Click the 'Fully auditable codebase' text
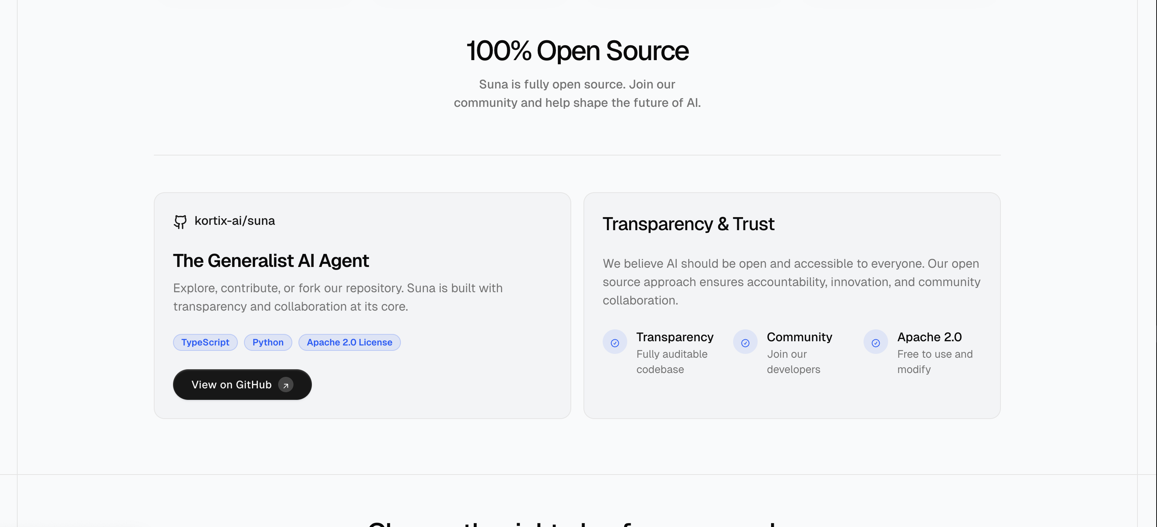Screen dimensions: 1157x527 pyautogui.click(x=671, y=362)
